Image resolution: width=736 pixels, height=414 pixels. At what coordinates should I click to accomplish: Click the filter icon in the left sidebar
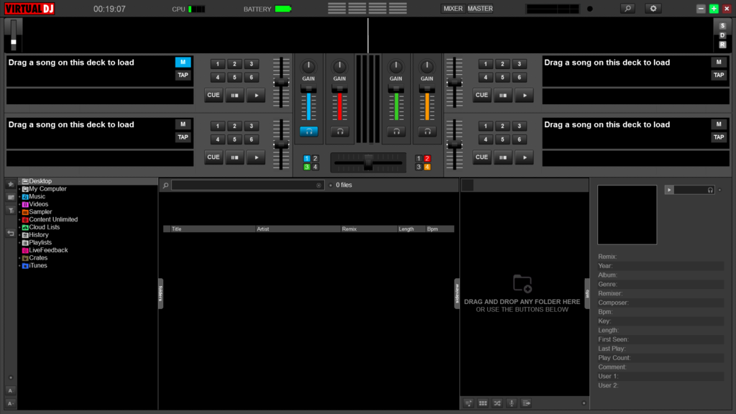coord(10,209)
